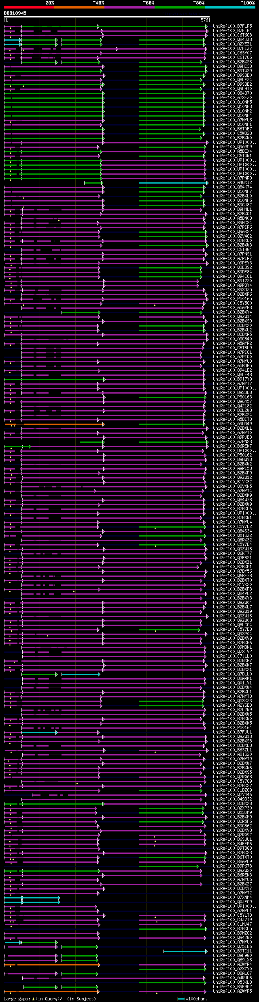Click the cyan alignment bar for B9TC11
The width and height of the screenshot is (259, 1002).
(185, 951)
